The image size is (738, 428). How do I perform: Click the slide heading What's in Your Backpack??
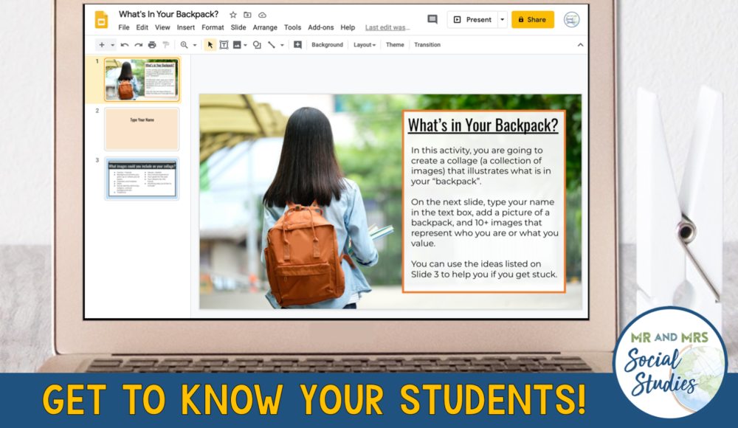point(483,125)
